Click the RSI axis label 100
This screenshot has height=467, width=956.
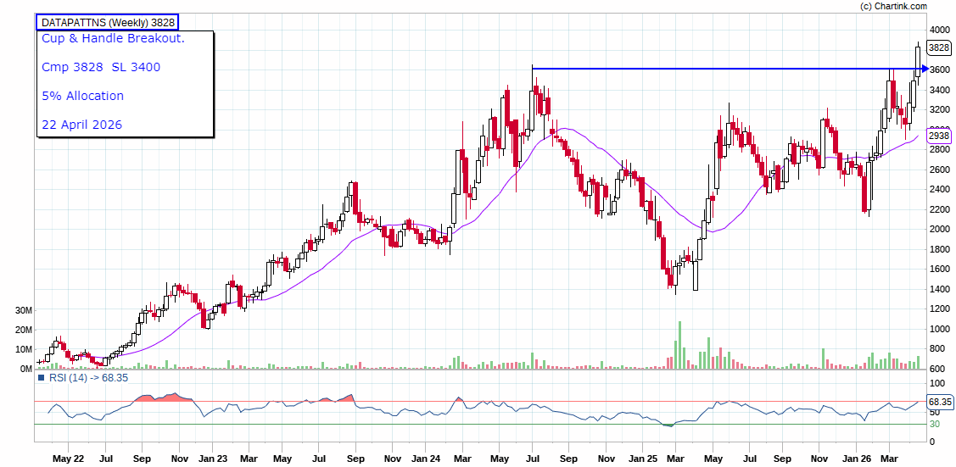(x=936, y=384)
